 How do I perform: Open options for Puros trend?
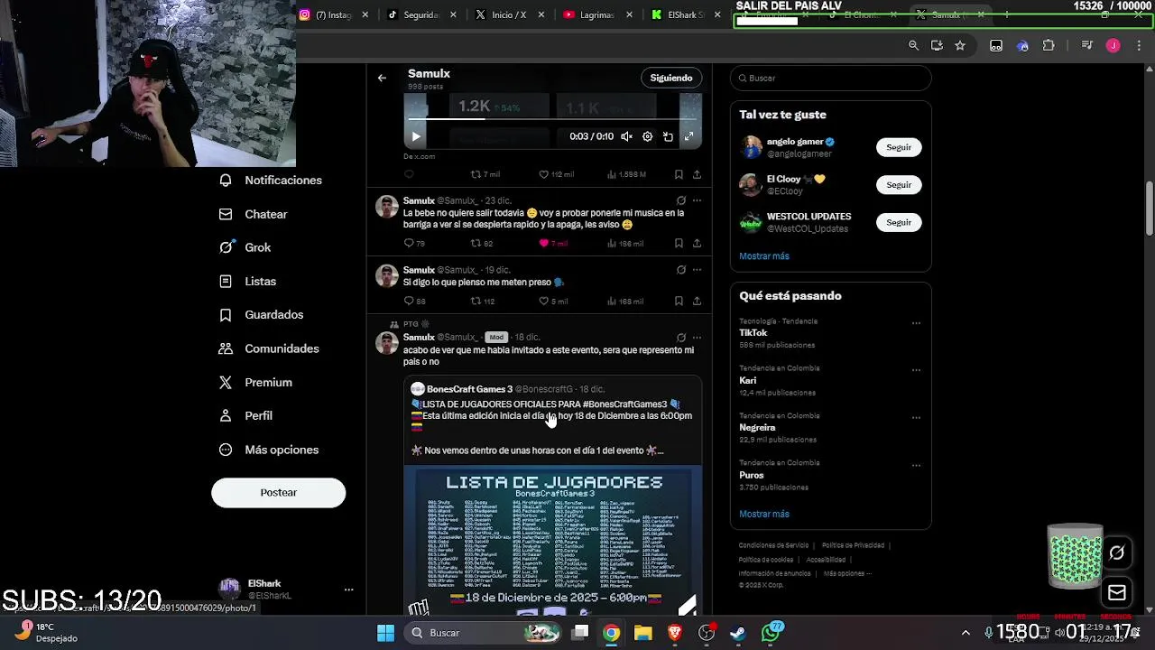click(x=916, y=466)
